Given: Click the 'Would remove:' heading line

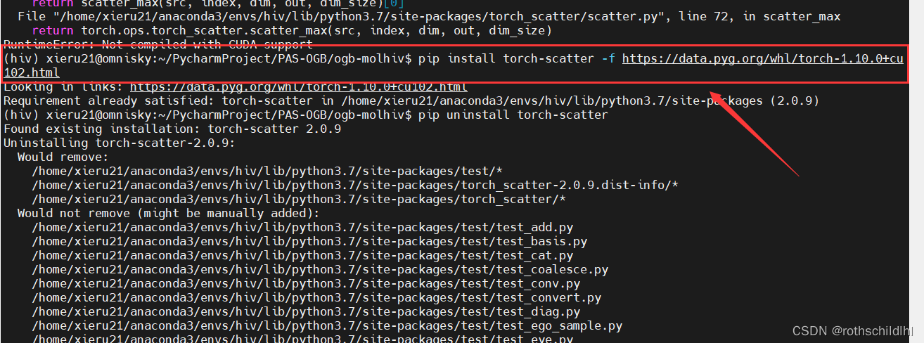Looking at the screenshot, I should [x=63, y=157].
